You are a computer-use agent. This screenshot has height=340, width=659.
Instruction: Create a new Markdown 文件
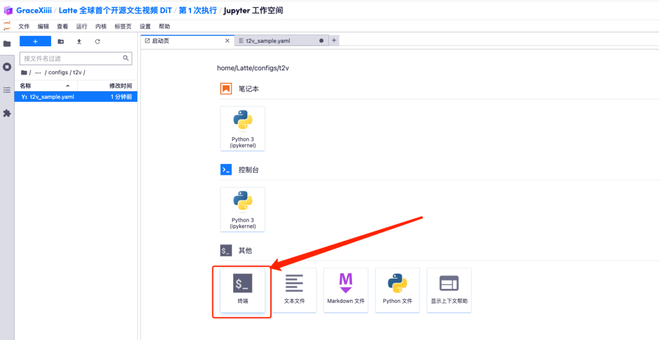coord(345,290)
